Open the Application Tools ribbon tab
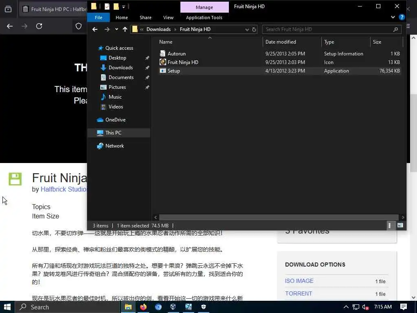The image size is (417, 313). [204, 18]
